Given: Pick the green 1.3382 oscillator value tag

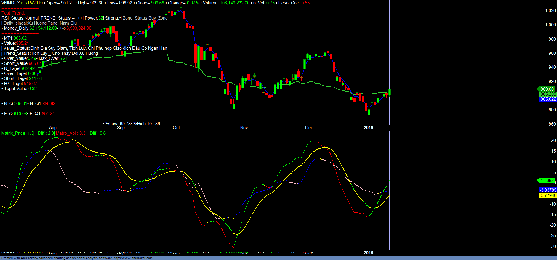Looking at the screenshot, I should click(x=547, y=180).
